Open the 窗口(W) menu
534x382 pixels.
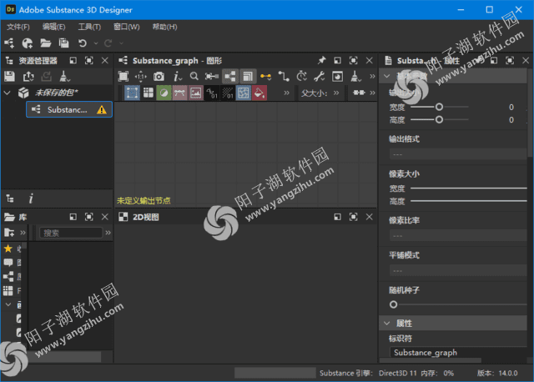[x=127, y=27]
